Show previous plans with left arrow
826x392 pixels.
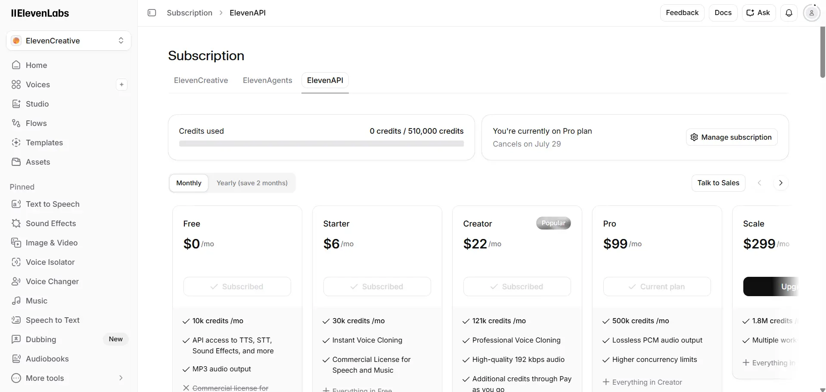tap(760, 183)
